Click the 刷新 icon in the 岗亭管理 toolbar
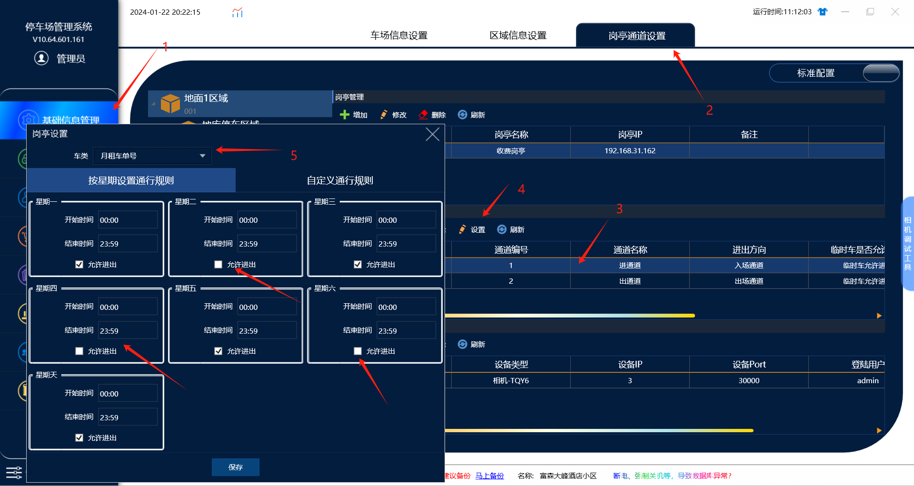Screen dimensions: 914x486 pos(462,115)
